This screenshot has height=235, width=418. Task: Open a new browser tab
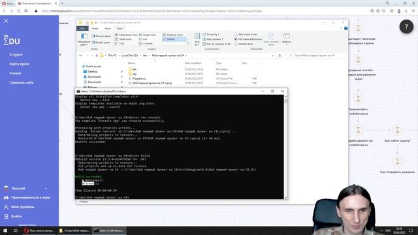(x=62, y=3)
